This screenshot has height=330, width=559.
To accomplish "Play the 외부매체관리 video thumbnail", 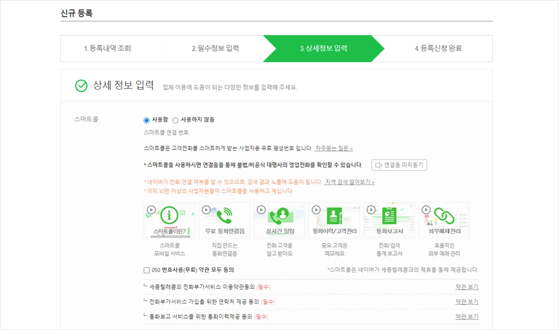I will click(444, 220).
